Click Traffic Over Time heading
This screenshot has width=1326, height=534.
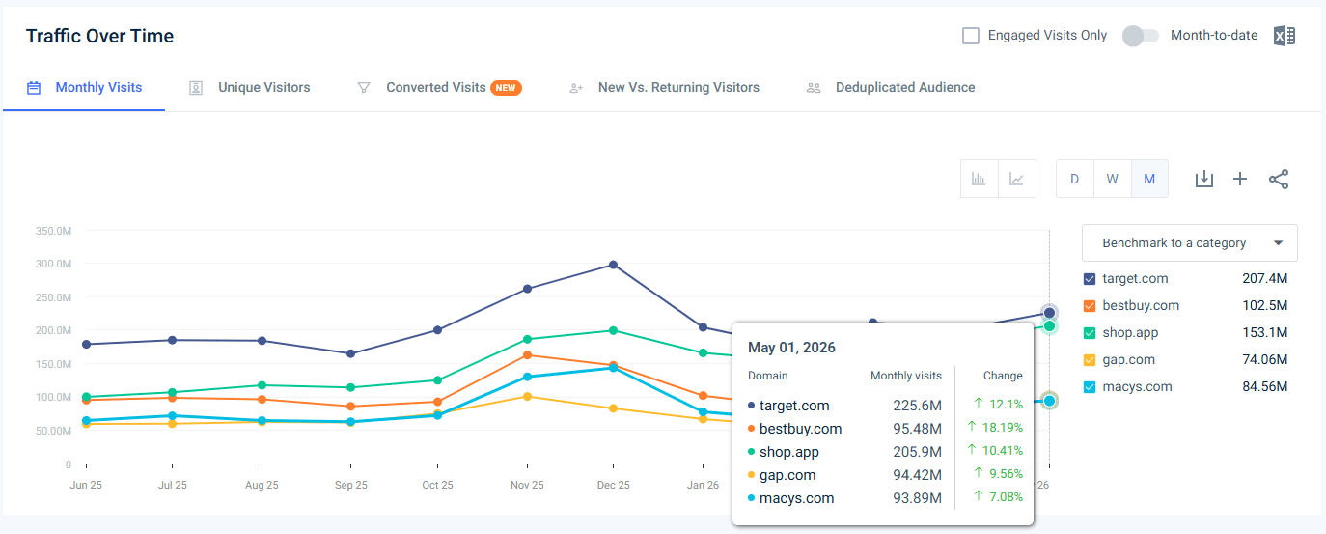(99, 37)
